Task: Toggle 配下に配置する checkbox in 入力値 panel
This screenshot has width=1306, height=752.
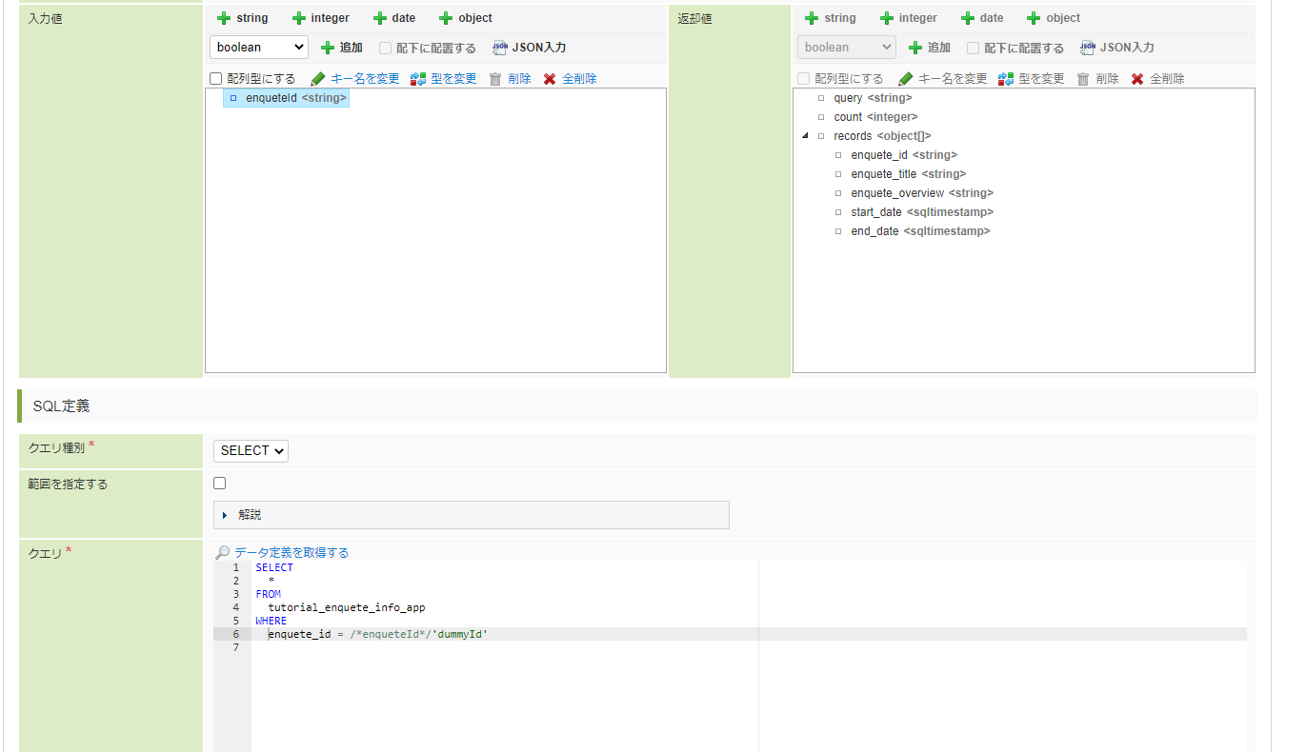Action: point(385,48)
